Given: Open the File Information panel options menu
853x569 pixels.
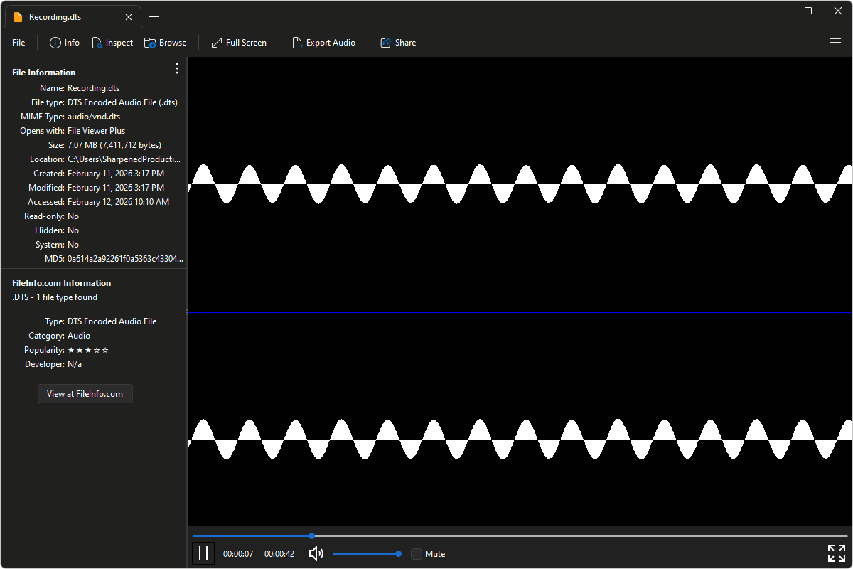Looking at the screenshot, I should tap(176, 68).
